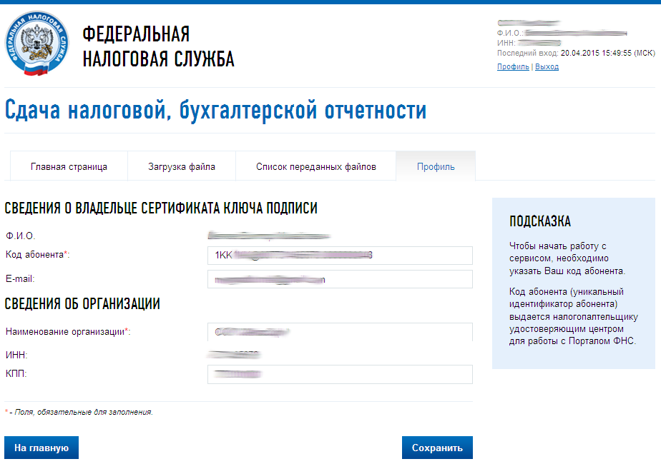
Task: Go to Список переданных файлов tab
Action: coord(315,166)
